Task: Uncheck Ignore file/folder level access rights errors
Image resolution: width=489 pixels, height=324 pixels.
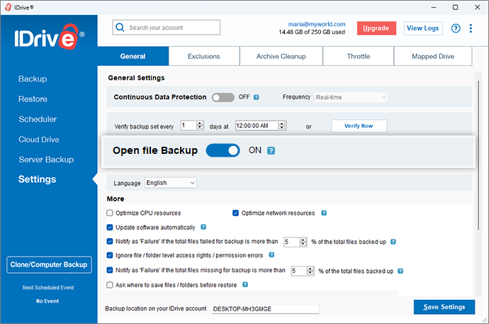Action: click(x=110, y=255)
